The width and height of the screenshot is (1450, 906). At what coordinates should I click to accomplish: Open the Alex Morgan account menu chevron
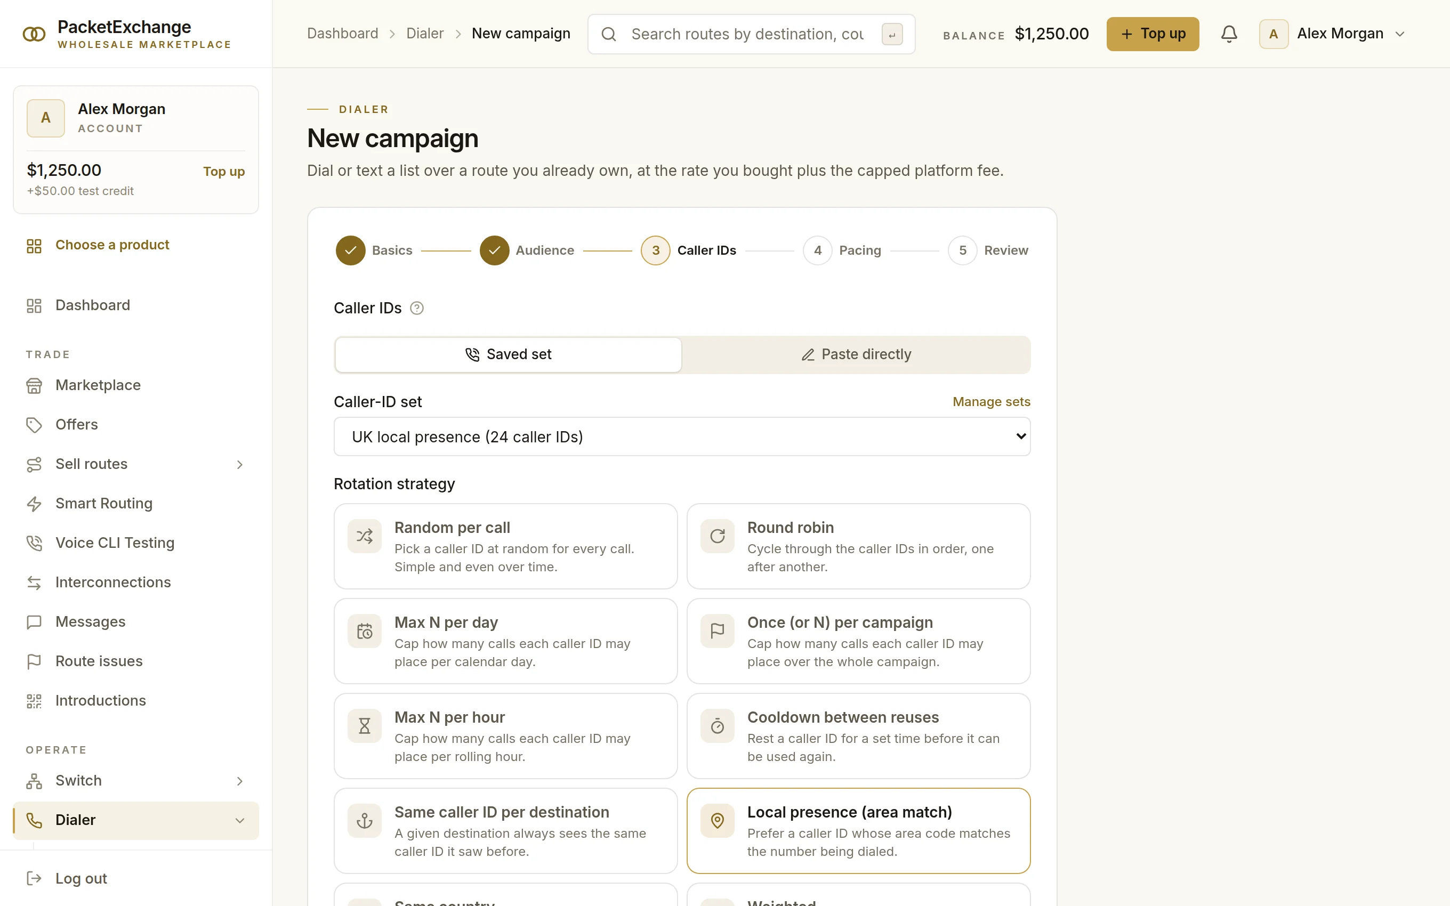pos(1400,34)
